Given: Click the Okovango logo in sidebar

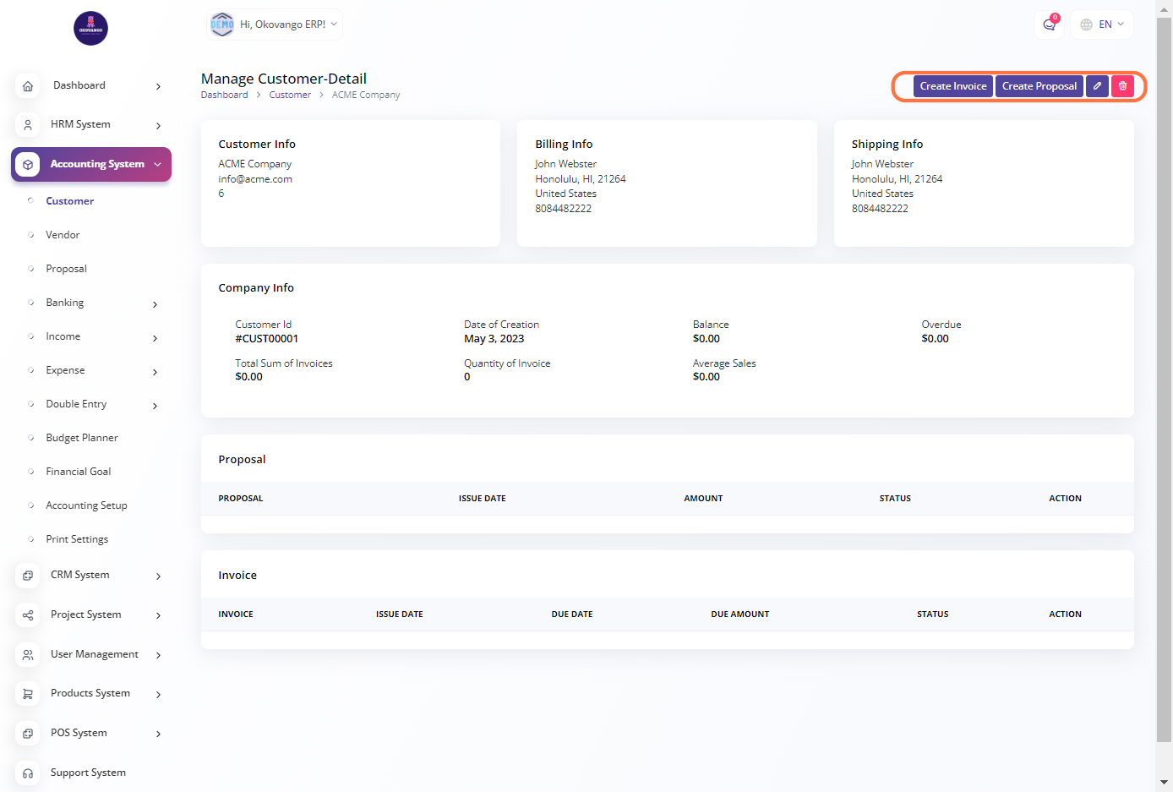Looking at the screenshot, I should coord(90,29).
